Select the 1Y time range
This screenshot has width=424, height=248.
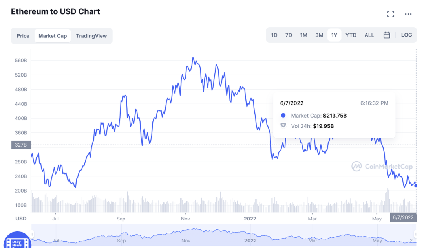(x=334, y=35)
